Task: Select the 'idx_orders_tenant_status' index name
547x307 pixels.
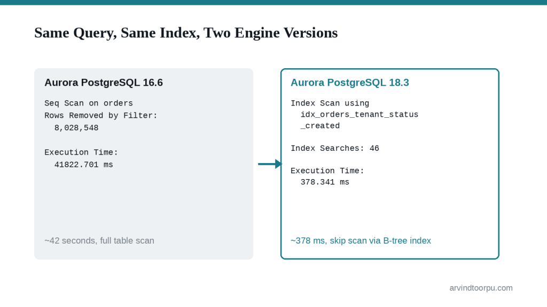Action: coord(360,115)
